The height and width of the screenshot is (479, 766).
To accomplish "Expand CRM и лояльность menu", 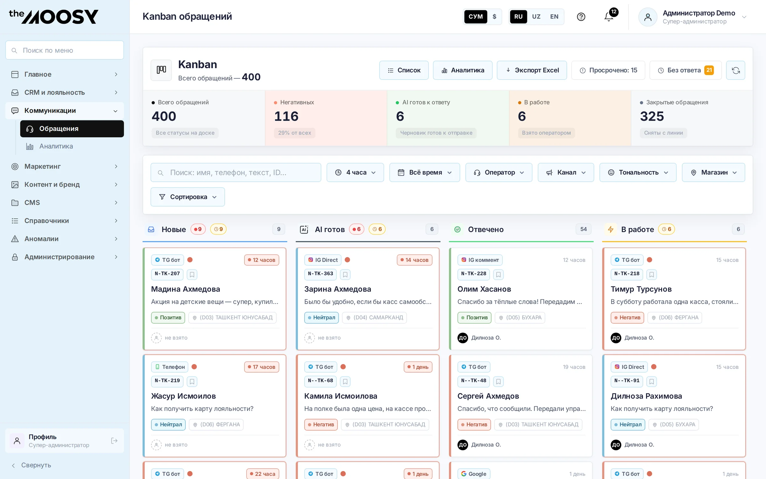I will pos(64,93).
